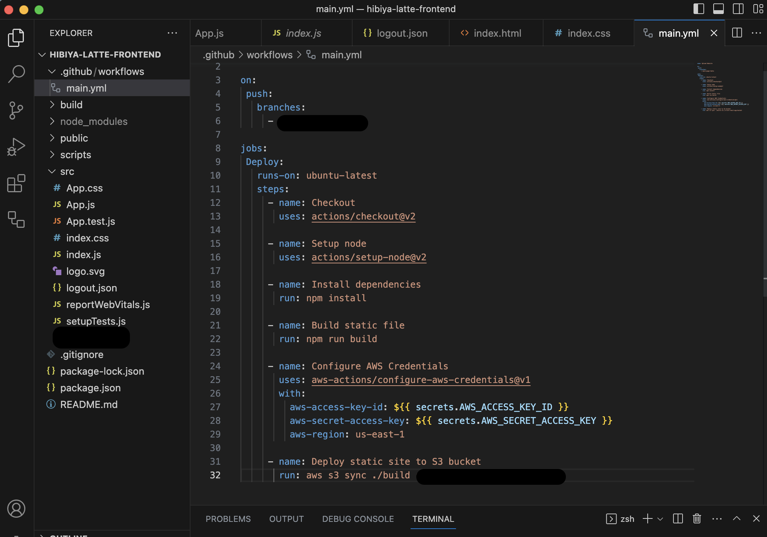
Task: Open the Explorer view in the activity bar
Action: click(x=16, y=37)
